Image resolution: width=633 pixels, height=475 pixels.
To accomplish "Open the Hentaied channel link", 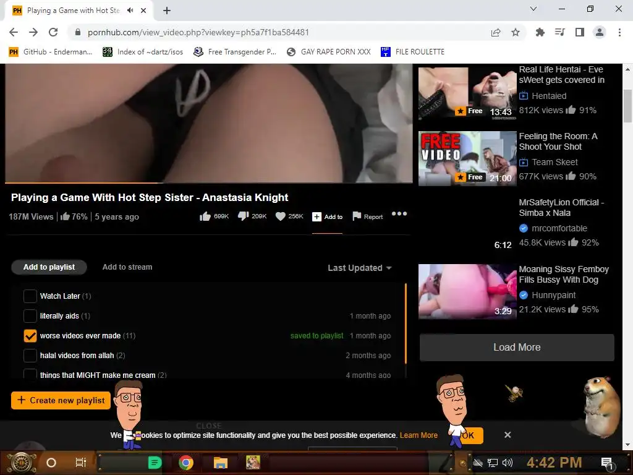I will [549, 96].
